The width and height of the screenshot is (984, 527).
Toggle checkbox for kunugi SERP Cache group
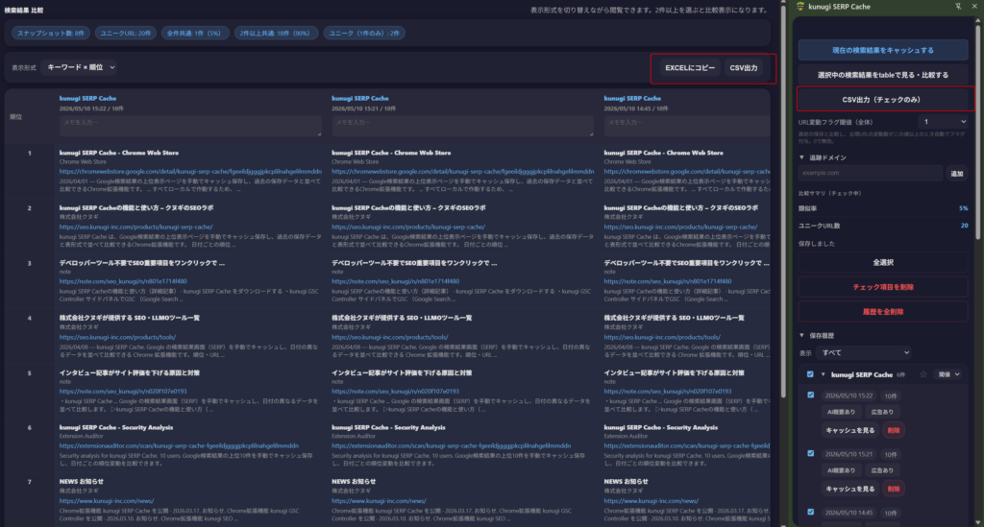810,374
